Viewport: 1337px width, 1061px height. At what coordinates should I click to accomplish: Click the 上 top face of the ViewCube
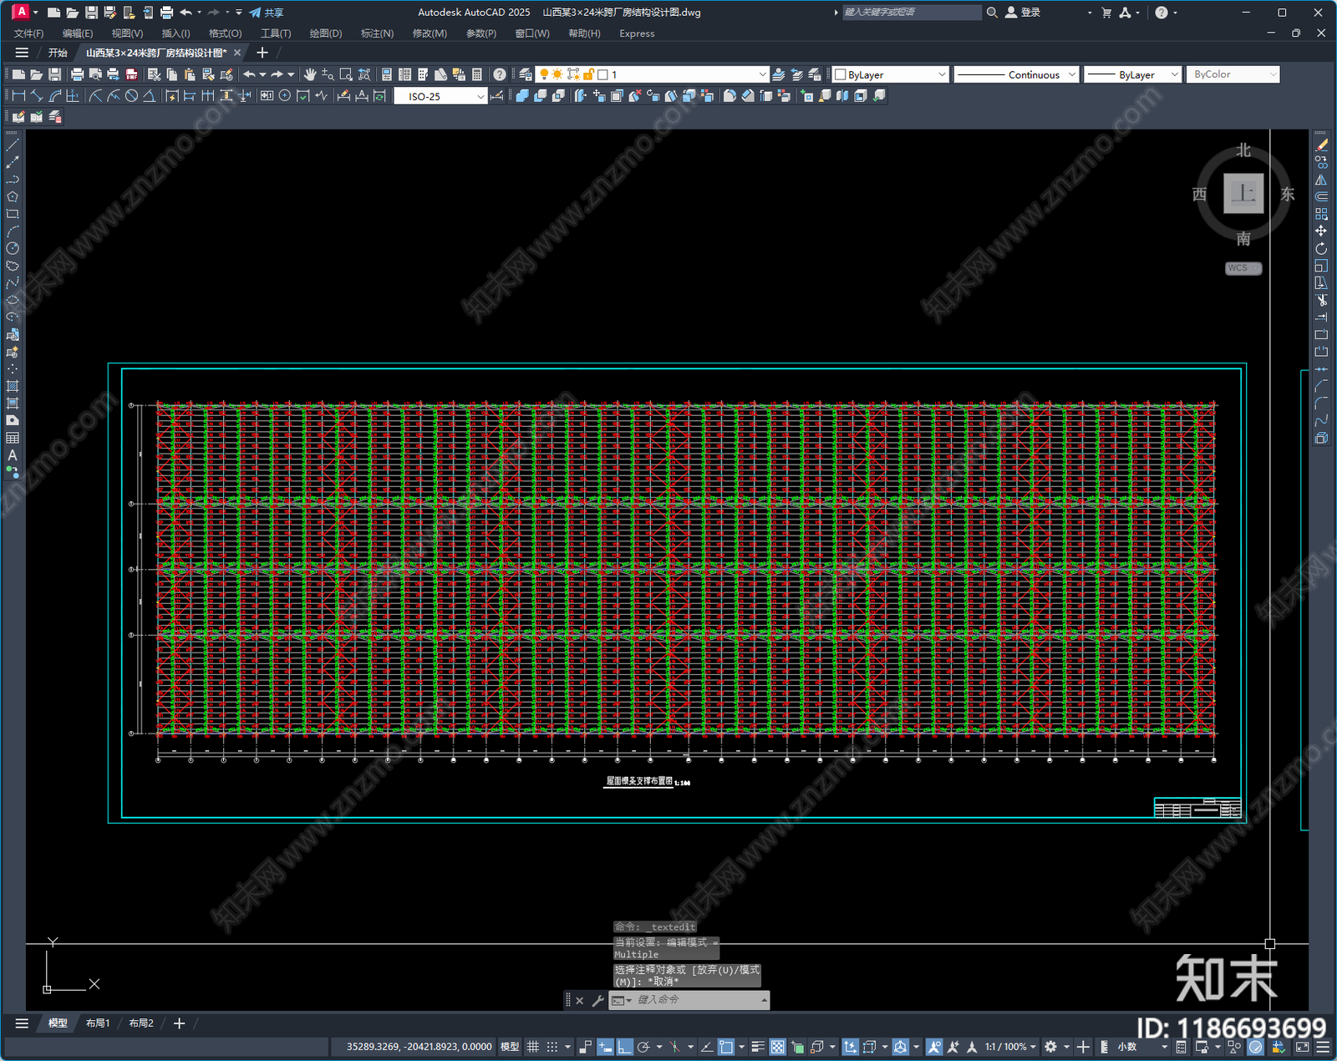[x=1243, y=194]
